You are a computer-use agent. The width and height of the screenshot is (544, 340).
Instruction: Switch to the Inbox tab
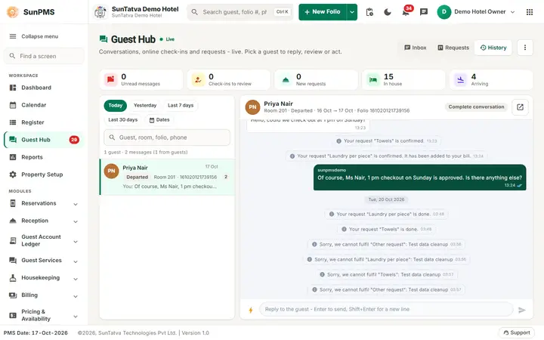[x=416, y=48]
